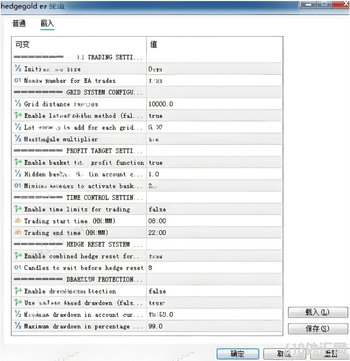Select the TRADING SETTI... section row
350x361 pixels.
click(x=147, y=57)
